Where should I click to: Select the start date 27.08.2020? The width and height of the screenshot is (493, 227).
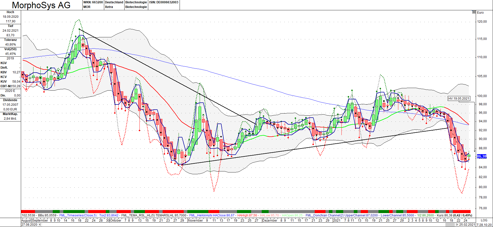coord(29,225)
